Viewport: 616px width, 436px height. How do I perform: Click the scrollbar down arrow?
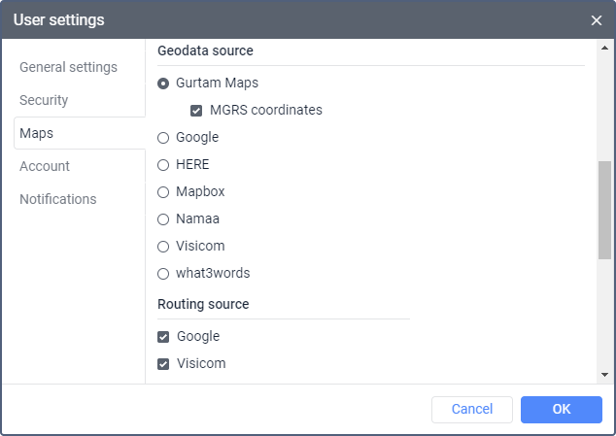(x=605, y=375)
